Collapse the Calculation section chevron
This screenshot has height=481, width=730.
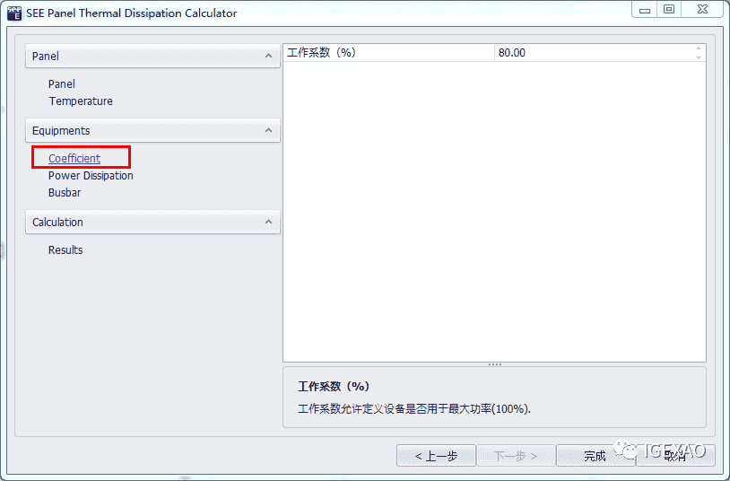[x=269, y=222]
